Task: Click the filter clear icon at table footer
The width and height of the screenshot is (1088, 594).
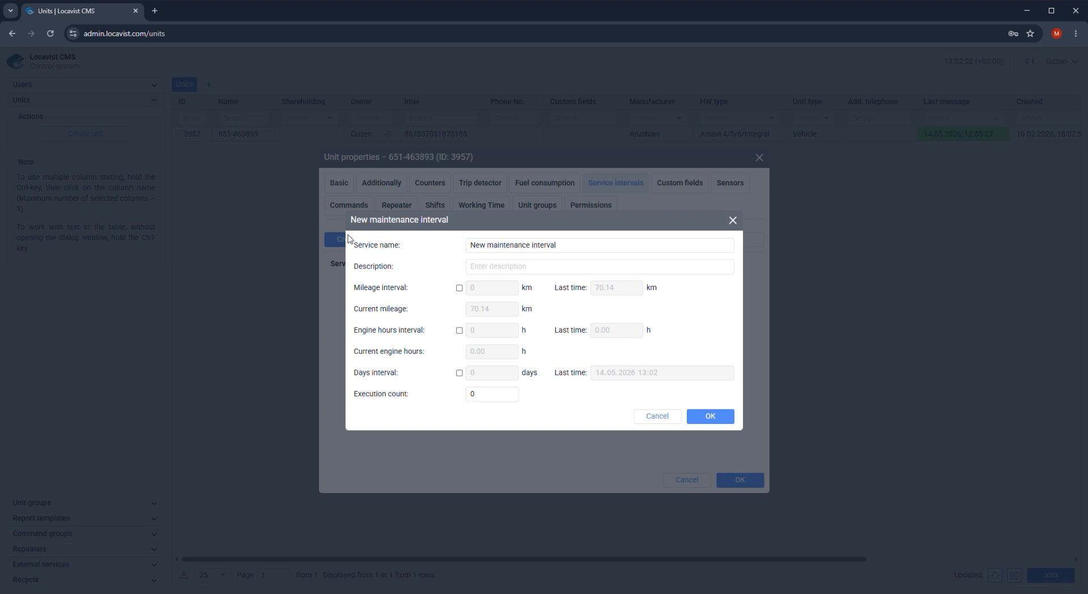Action: click(184, 575)
